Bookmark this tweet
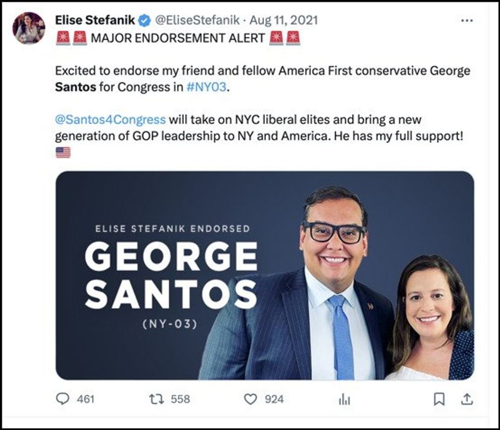500x430 pixels. (439, 399)
